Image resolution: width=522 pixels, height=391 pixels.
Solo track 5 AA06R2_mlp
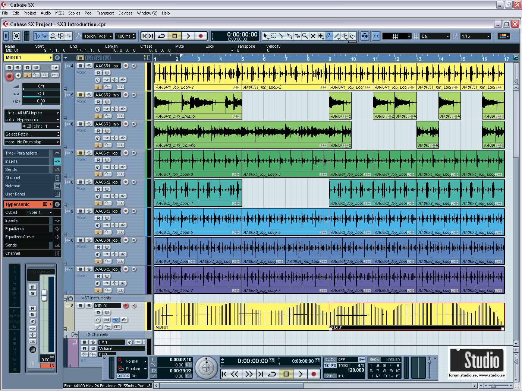(89, 95)
